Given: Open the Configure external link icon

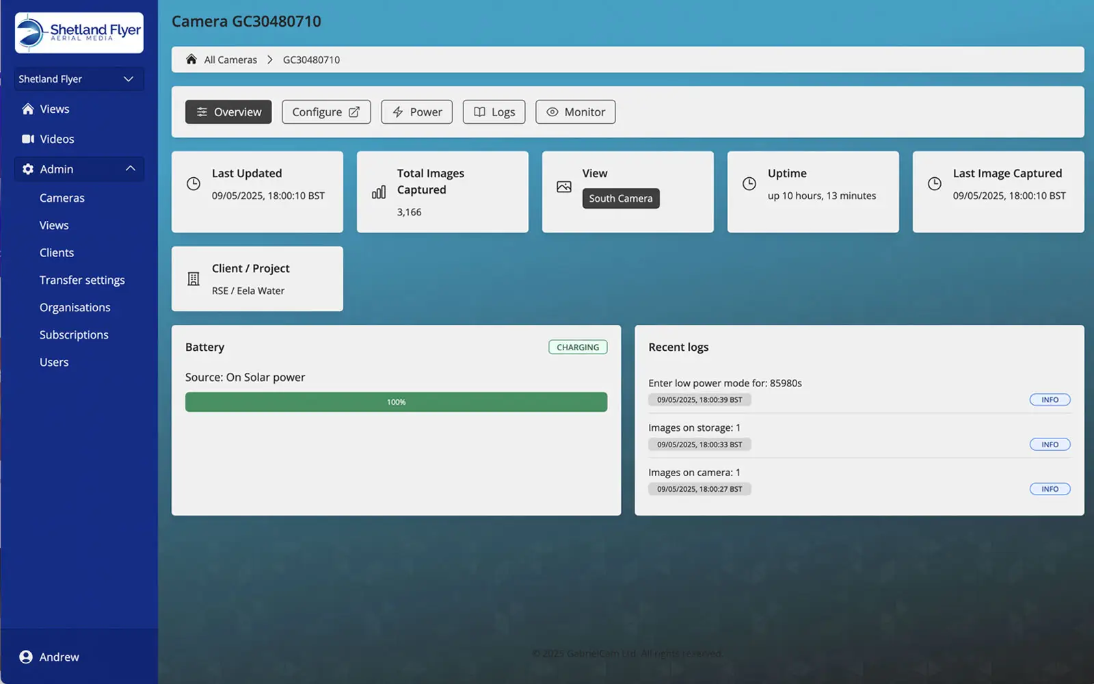Looking at the screenshot, I should pos(356,111).
